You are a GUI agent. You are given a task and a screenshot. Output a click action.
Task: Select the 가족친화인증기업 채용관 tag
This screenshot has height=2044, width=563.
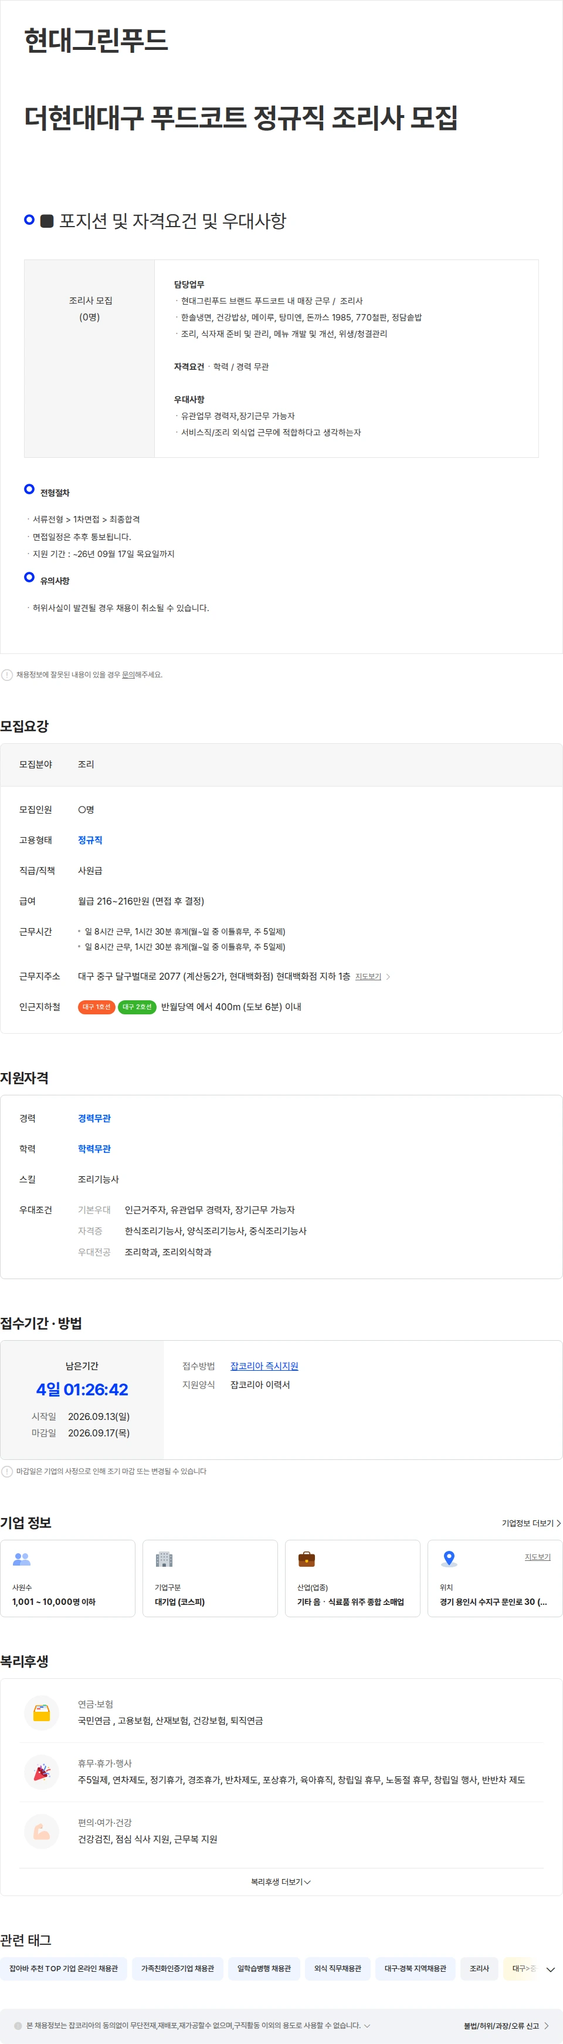point(178,1969)
